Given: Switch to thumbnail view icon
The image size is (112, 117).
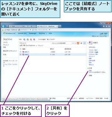Looking at the screenshot, I should [82, 43].
